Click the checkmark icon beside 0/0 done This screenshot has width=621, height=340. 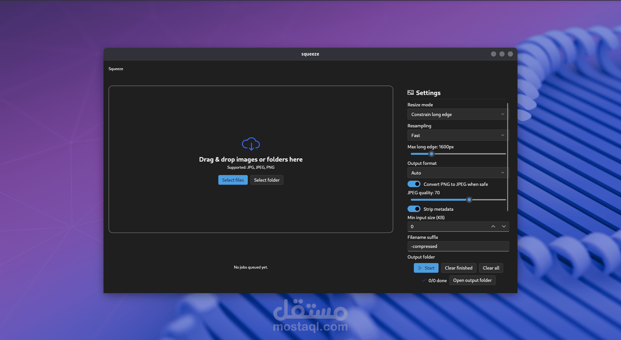tap(424, 281)
